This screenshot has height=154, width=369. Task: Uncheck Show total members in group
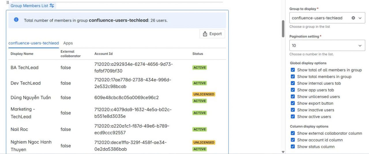point(293,76)
